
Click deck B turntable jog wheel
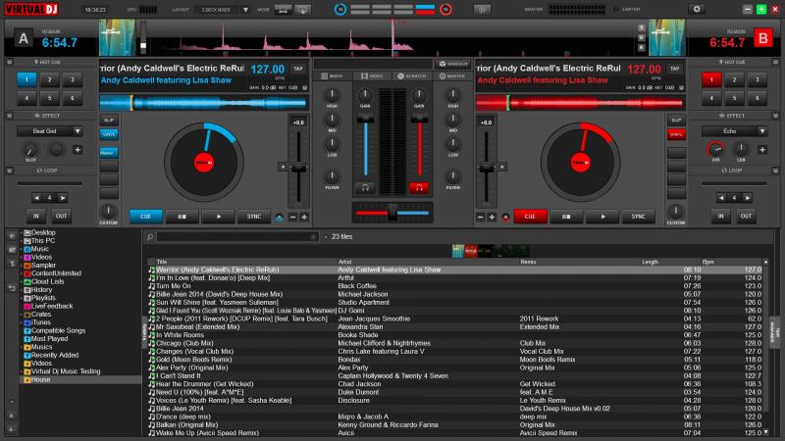(581, 163)
